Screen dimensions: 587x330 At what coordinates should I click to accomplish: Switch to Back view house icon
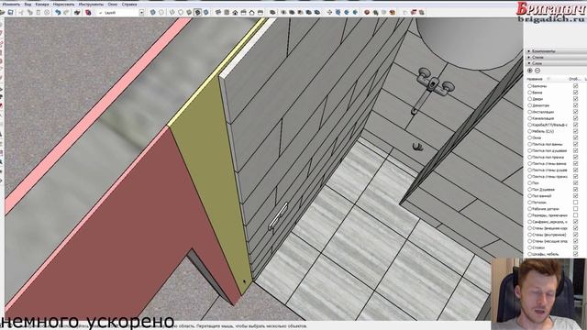pyautogui.click(x=251, y=12)
